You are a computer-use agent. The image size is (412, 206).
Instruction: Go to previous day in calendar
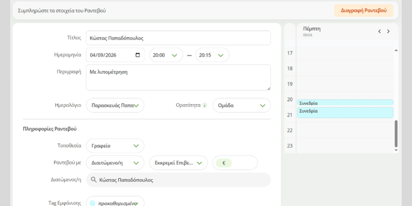pyautogui.click(x=379, y=31)
